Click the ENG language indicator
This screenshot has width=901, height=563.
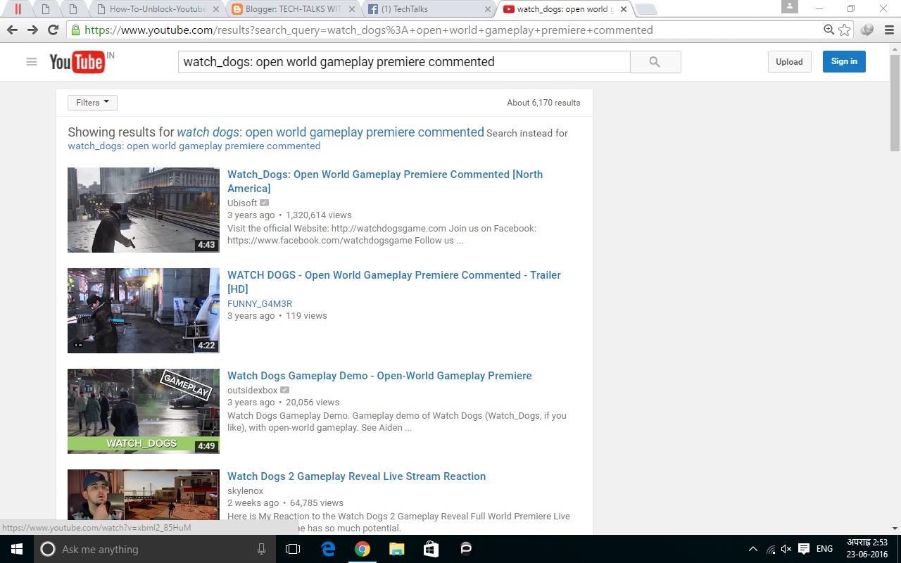[824, 549]
